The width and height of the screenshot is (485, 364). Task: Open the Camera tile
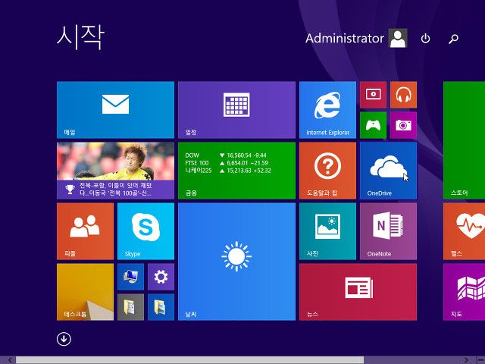[x=403, y=125]
